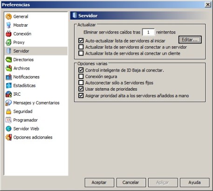The image size is (213, 191).
Task: Select Opciones adicionales label
Action: [x=33, y=137]
